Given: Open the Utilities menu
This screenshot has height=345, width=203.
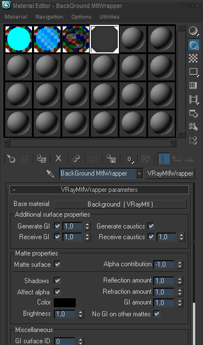Looking at the screenshot, I should click(109, 17).
